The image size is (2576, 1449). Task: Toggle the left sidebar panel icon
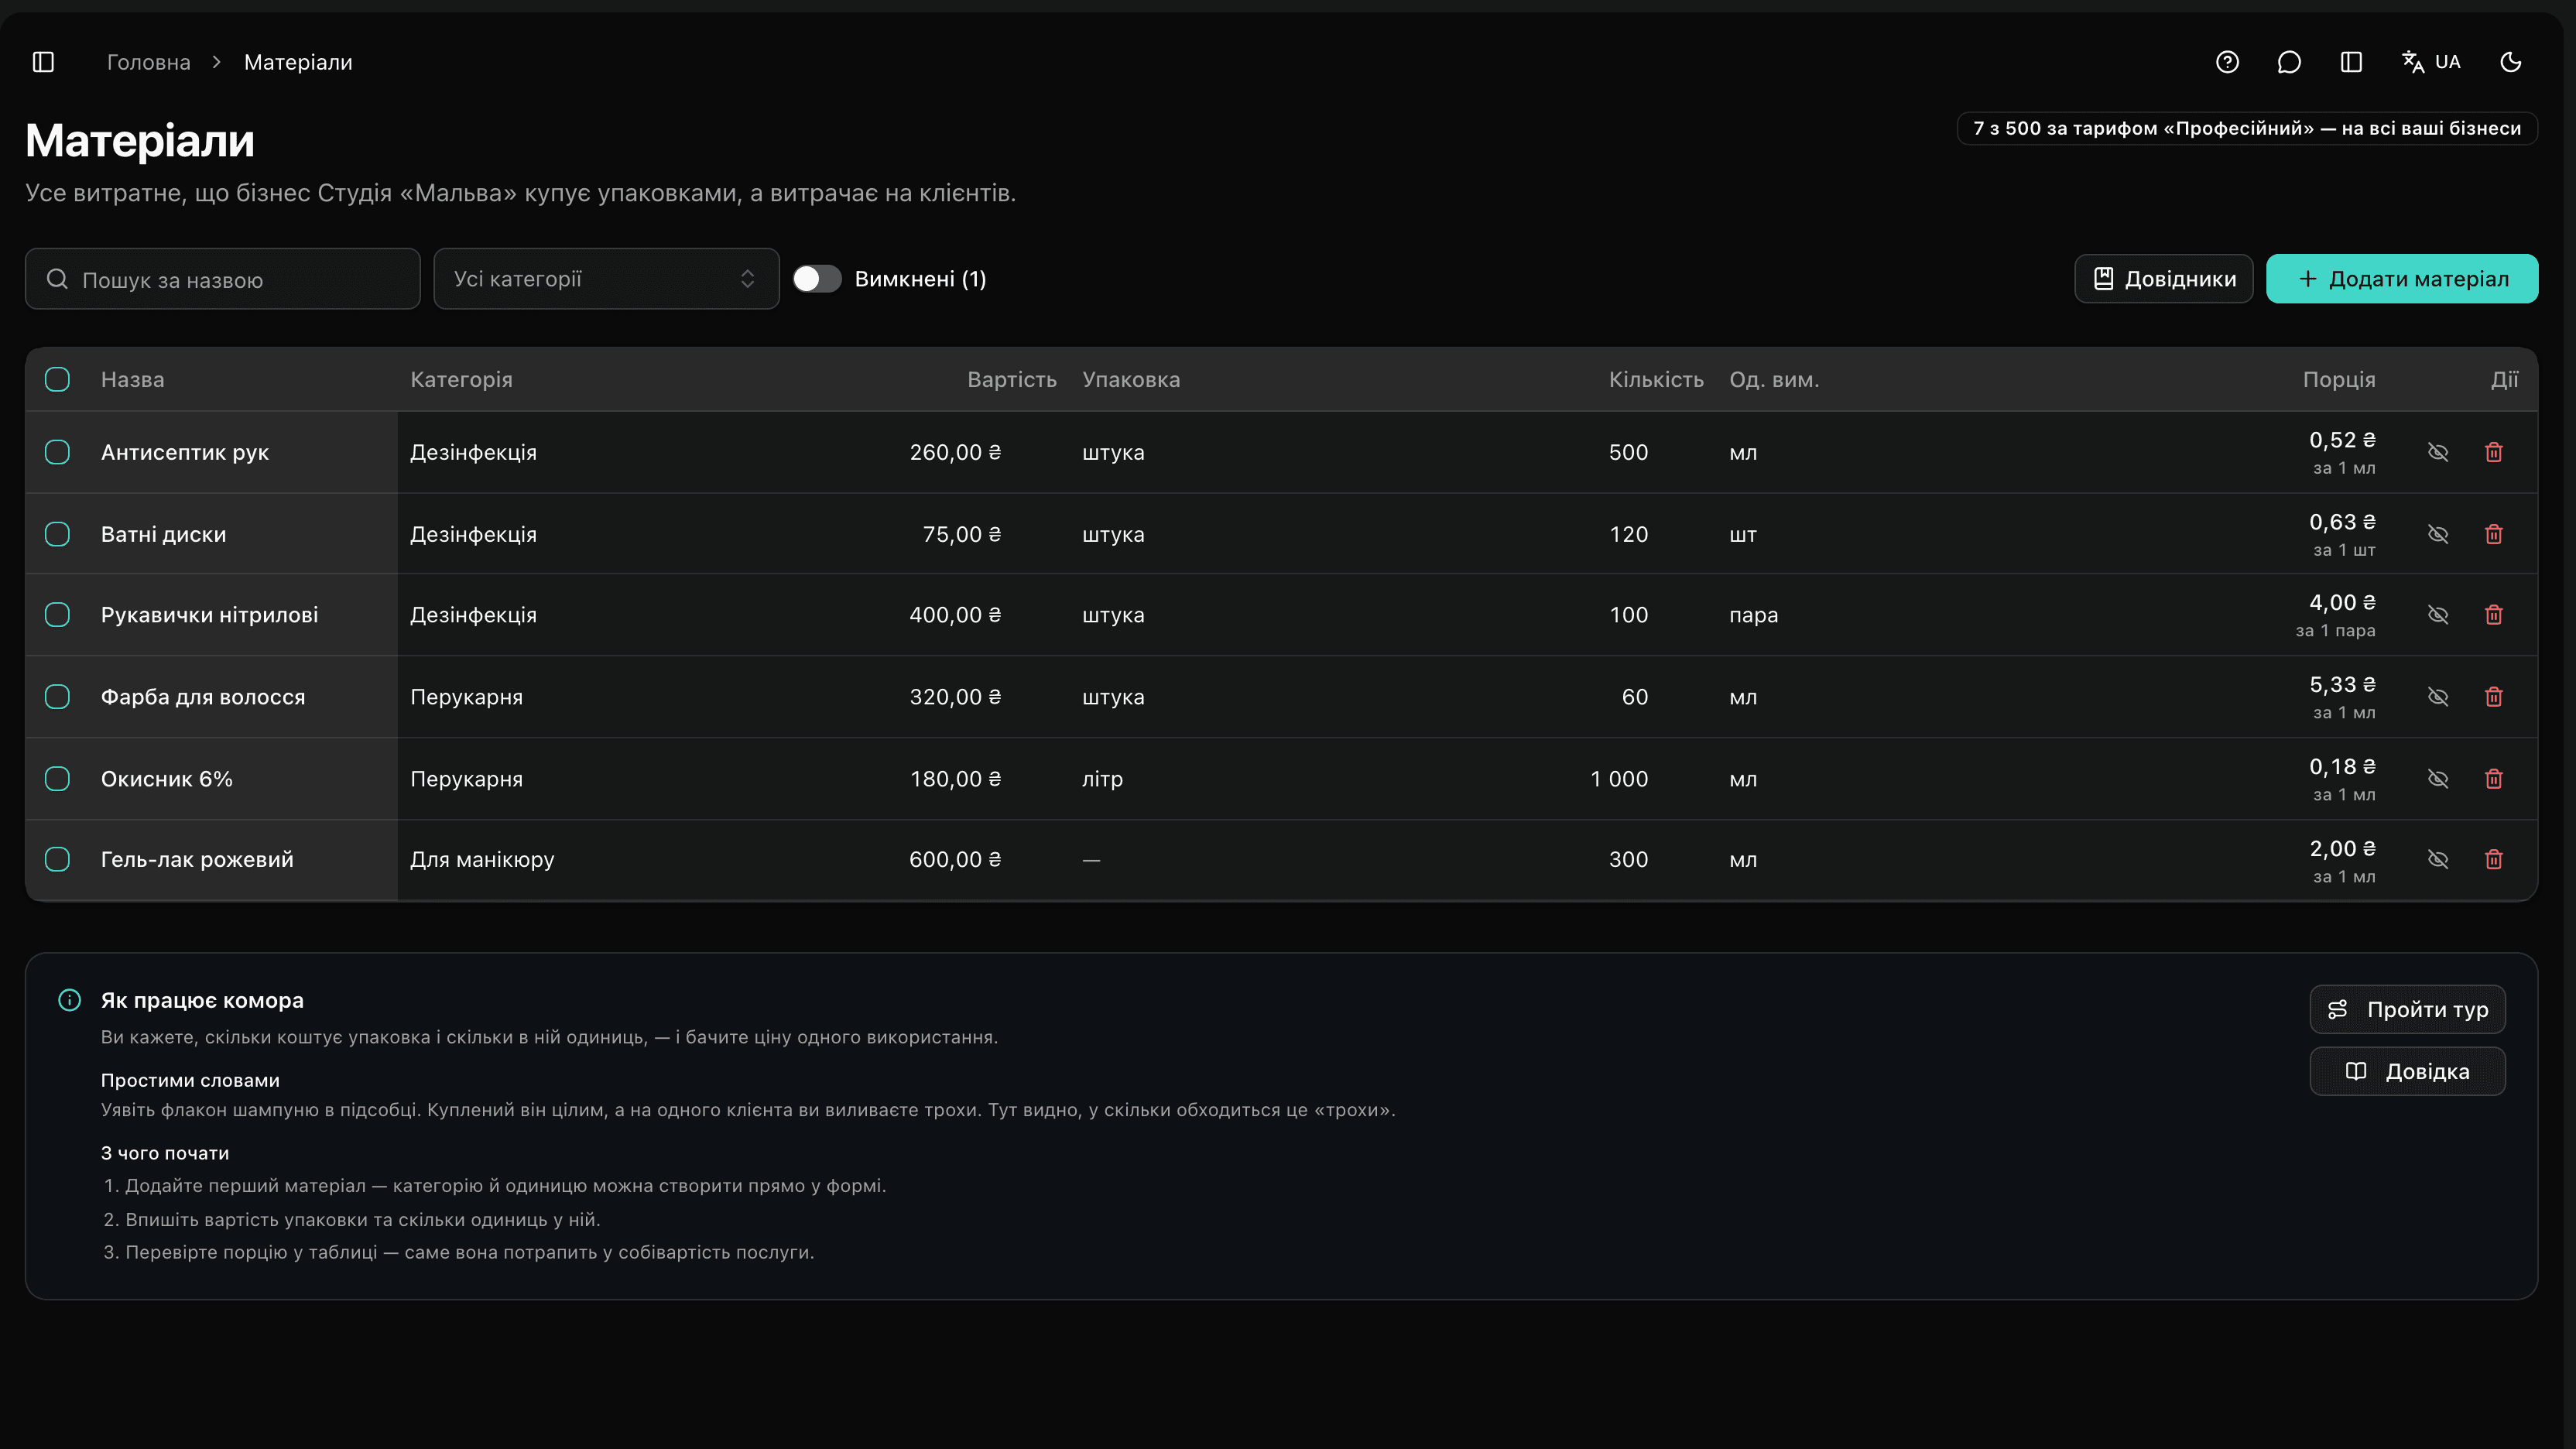43,62
